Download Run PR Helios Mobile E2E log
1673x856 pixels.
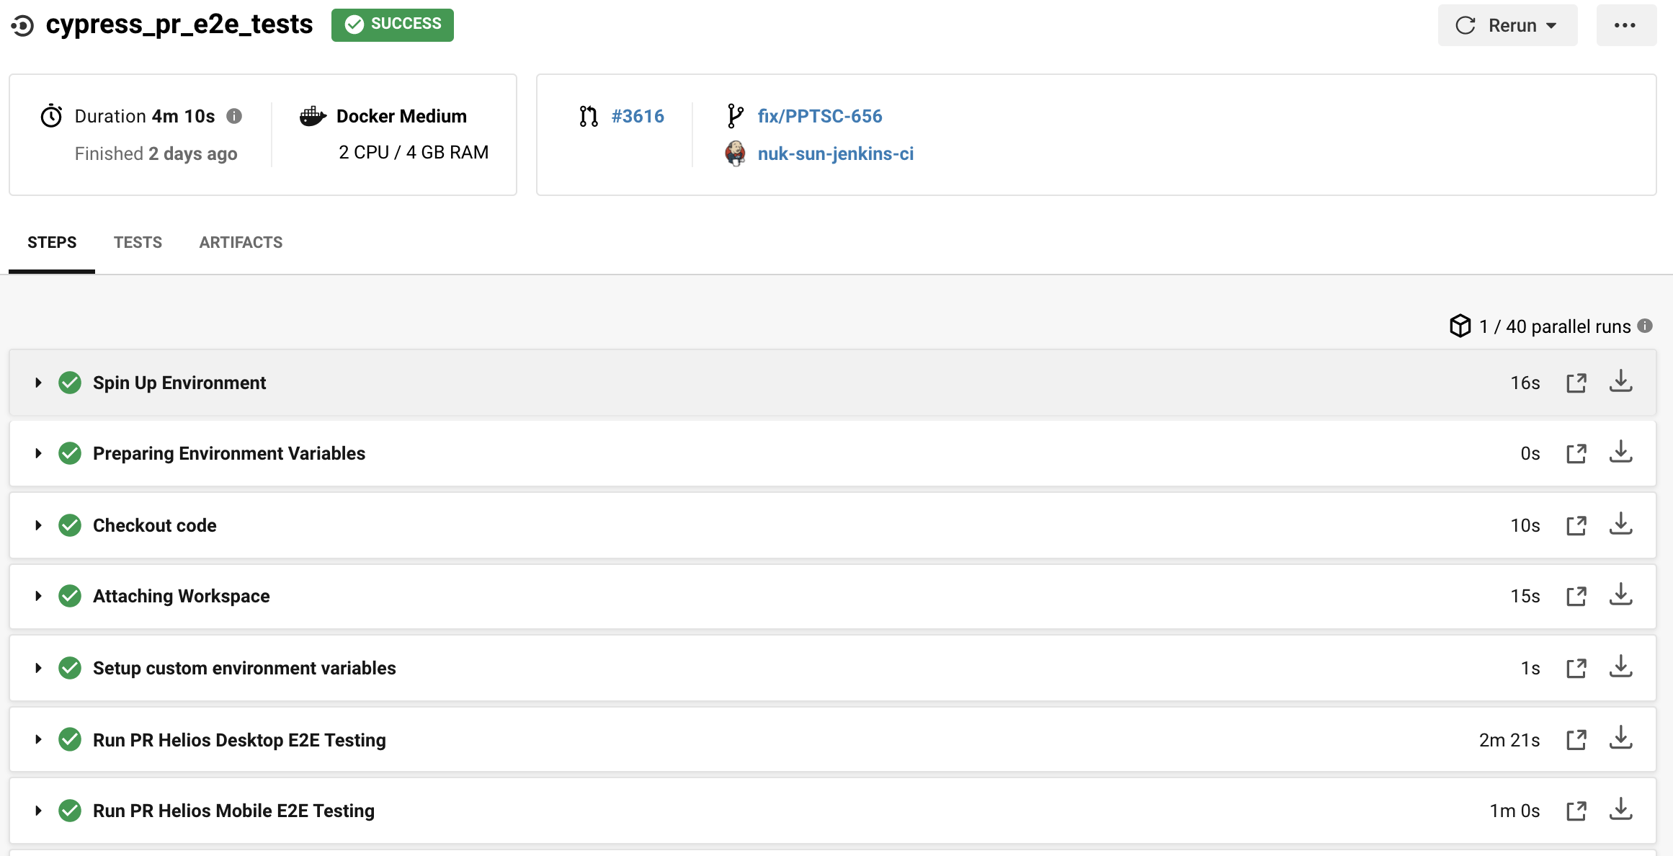[1620, 810]
